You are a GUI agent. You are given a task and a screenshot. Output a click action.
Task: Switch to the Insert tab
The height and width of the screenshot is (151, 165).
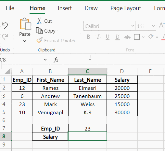[x=65, y=8]
